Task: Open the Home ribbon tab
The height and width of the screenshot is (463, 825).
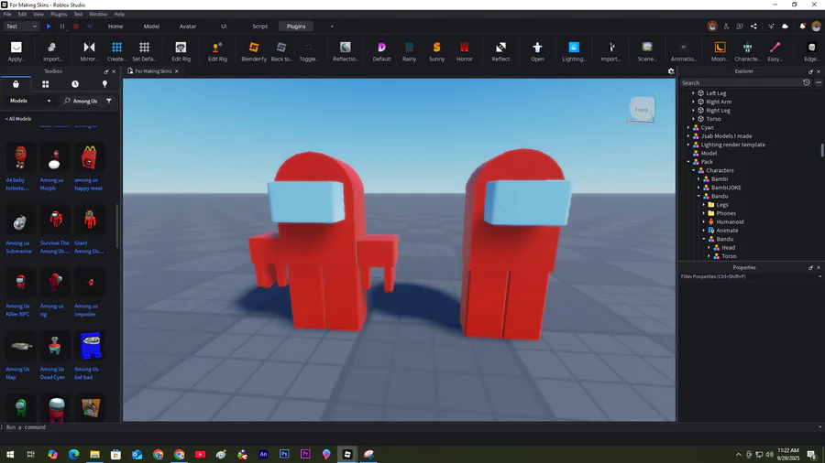Action: (115, 27)
